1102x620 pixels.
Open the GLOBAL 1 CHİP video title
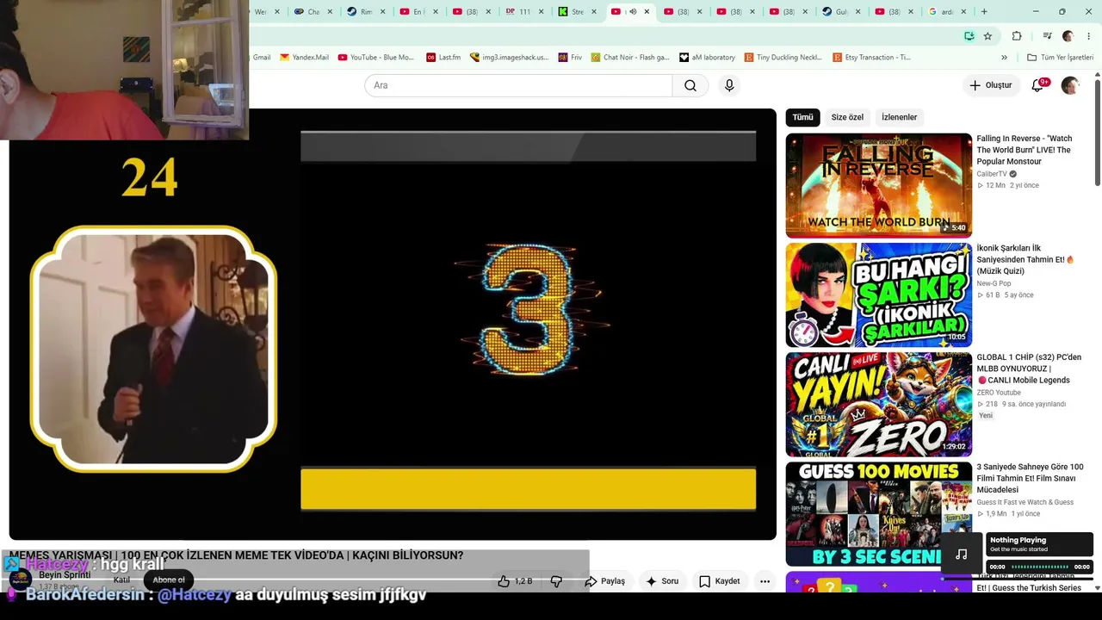1028,369
